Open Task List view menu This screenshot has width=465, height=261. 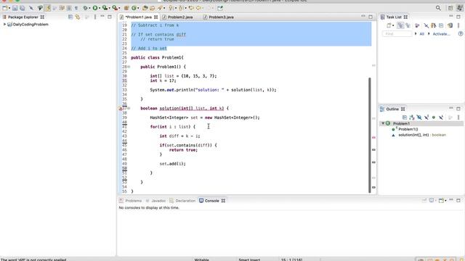[458, 25]
